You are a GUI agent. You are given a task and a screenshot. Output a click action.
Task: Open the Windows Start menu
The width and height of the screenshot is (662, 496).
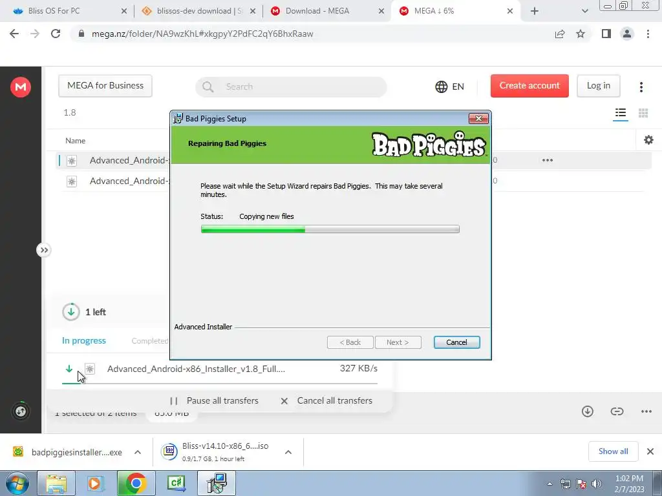point(17,483)
